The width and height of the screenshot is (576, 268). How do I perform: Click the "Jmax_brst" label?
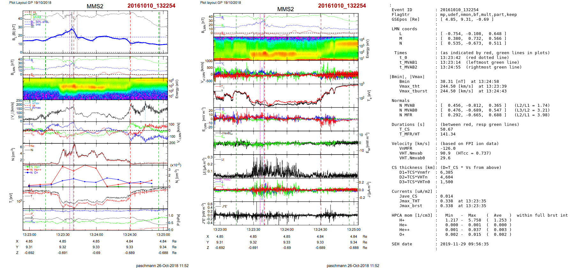[411, 206]
